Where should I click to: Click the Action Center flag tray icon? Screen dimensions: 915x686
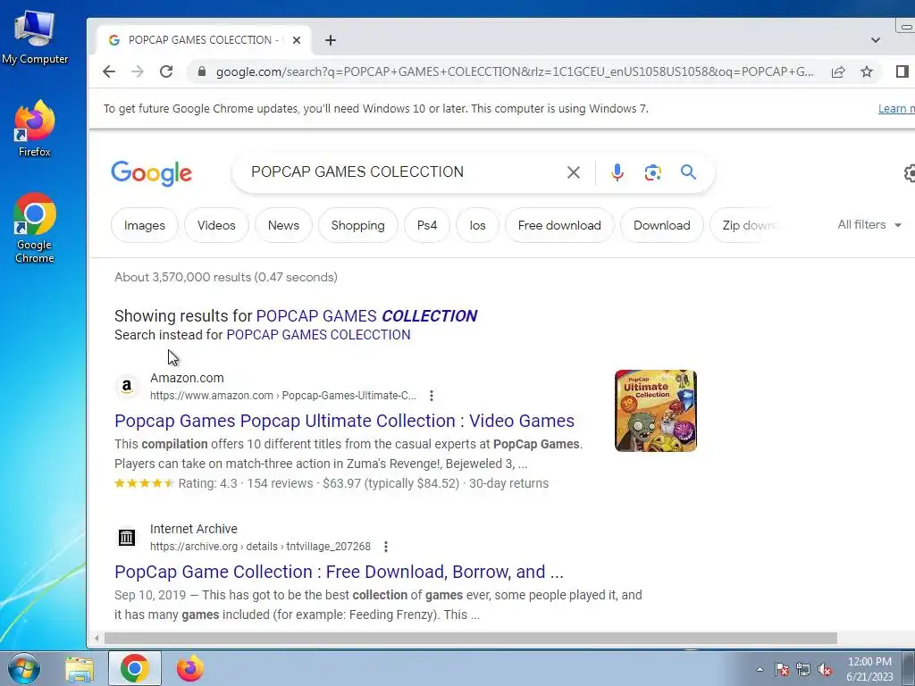(x=782, y=669)
